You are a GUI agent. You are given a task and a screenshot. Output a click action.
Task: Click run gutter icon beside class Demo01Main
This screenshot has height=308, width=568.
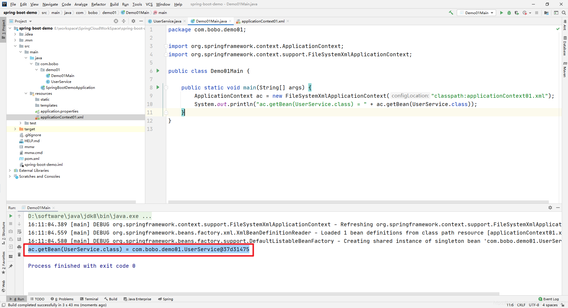(x=158, y=71)
